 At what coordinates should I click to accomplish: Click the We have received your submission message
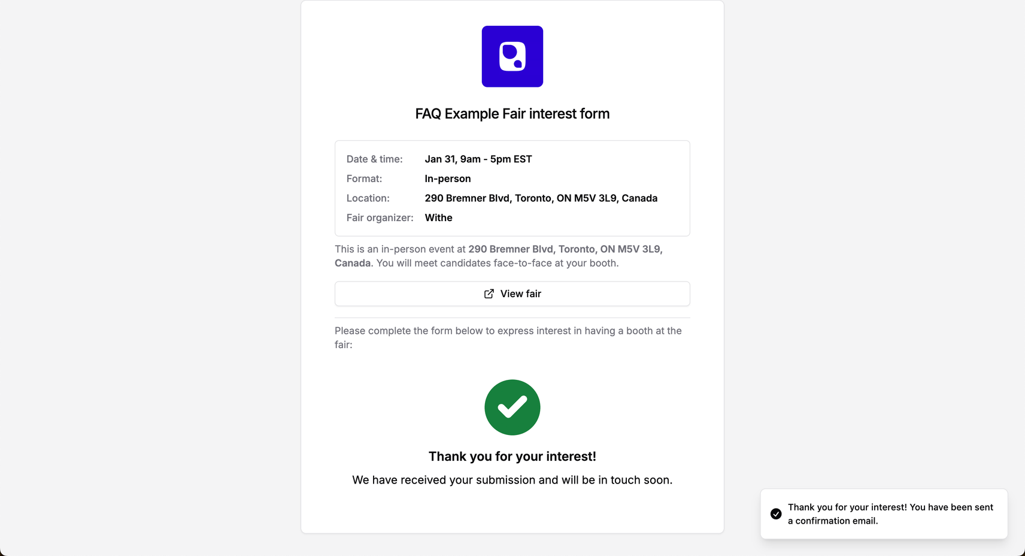(512, 480)
